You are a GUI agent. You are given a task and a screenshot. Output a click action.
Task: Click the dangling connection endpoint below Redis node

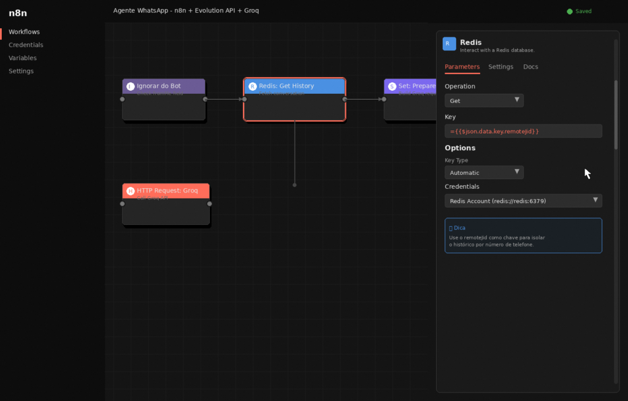point(295,185)
